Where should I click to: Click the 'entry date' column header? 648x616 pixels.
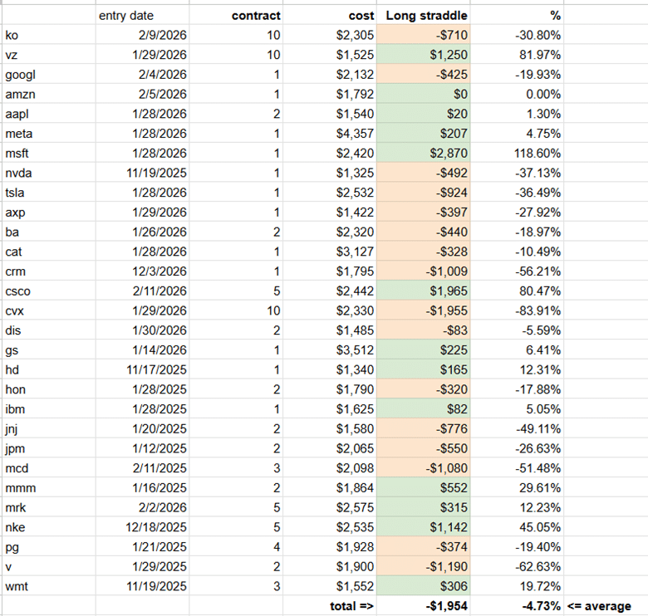point(125,16)
